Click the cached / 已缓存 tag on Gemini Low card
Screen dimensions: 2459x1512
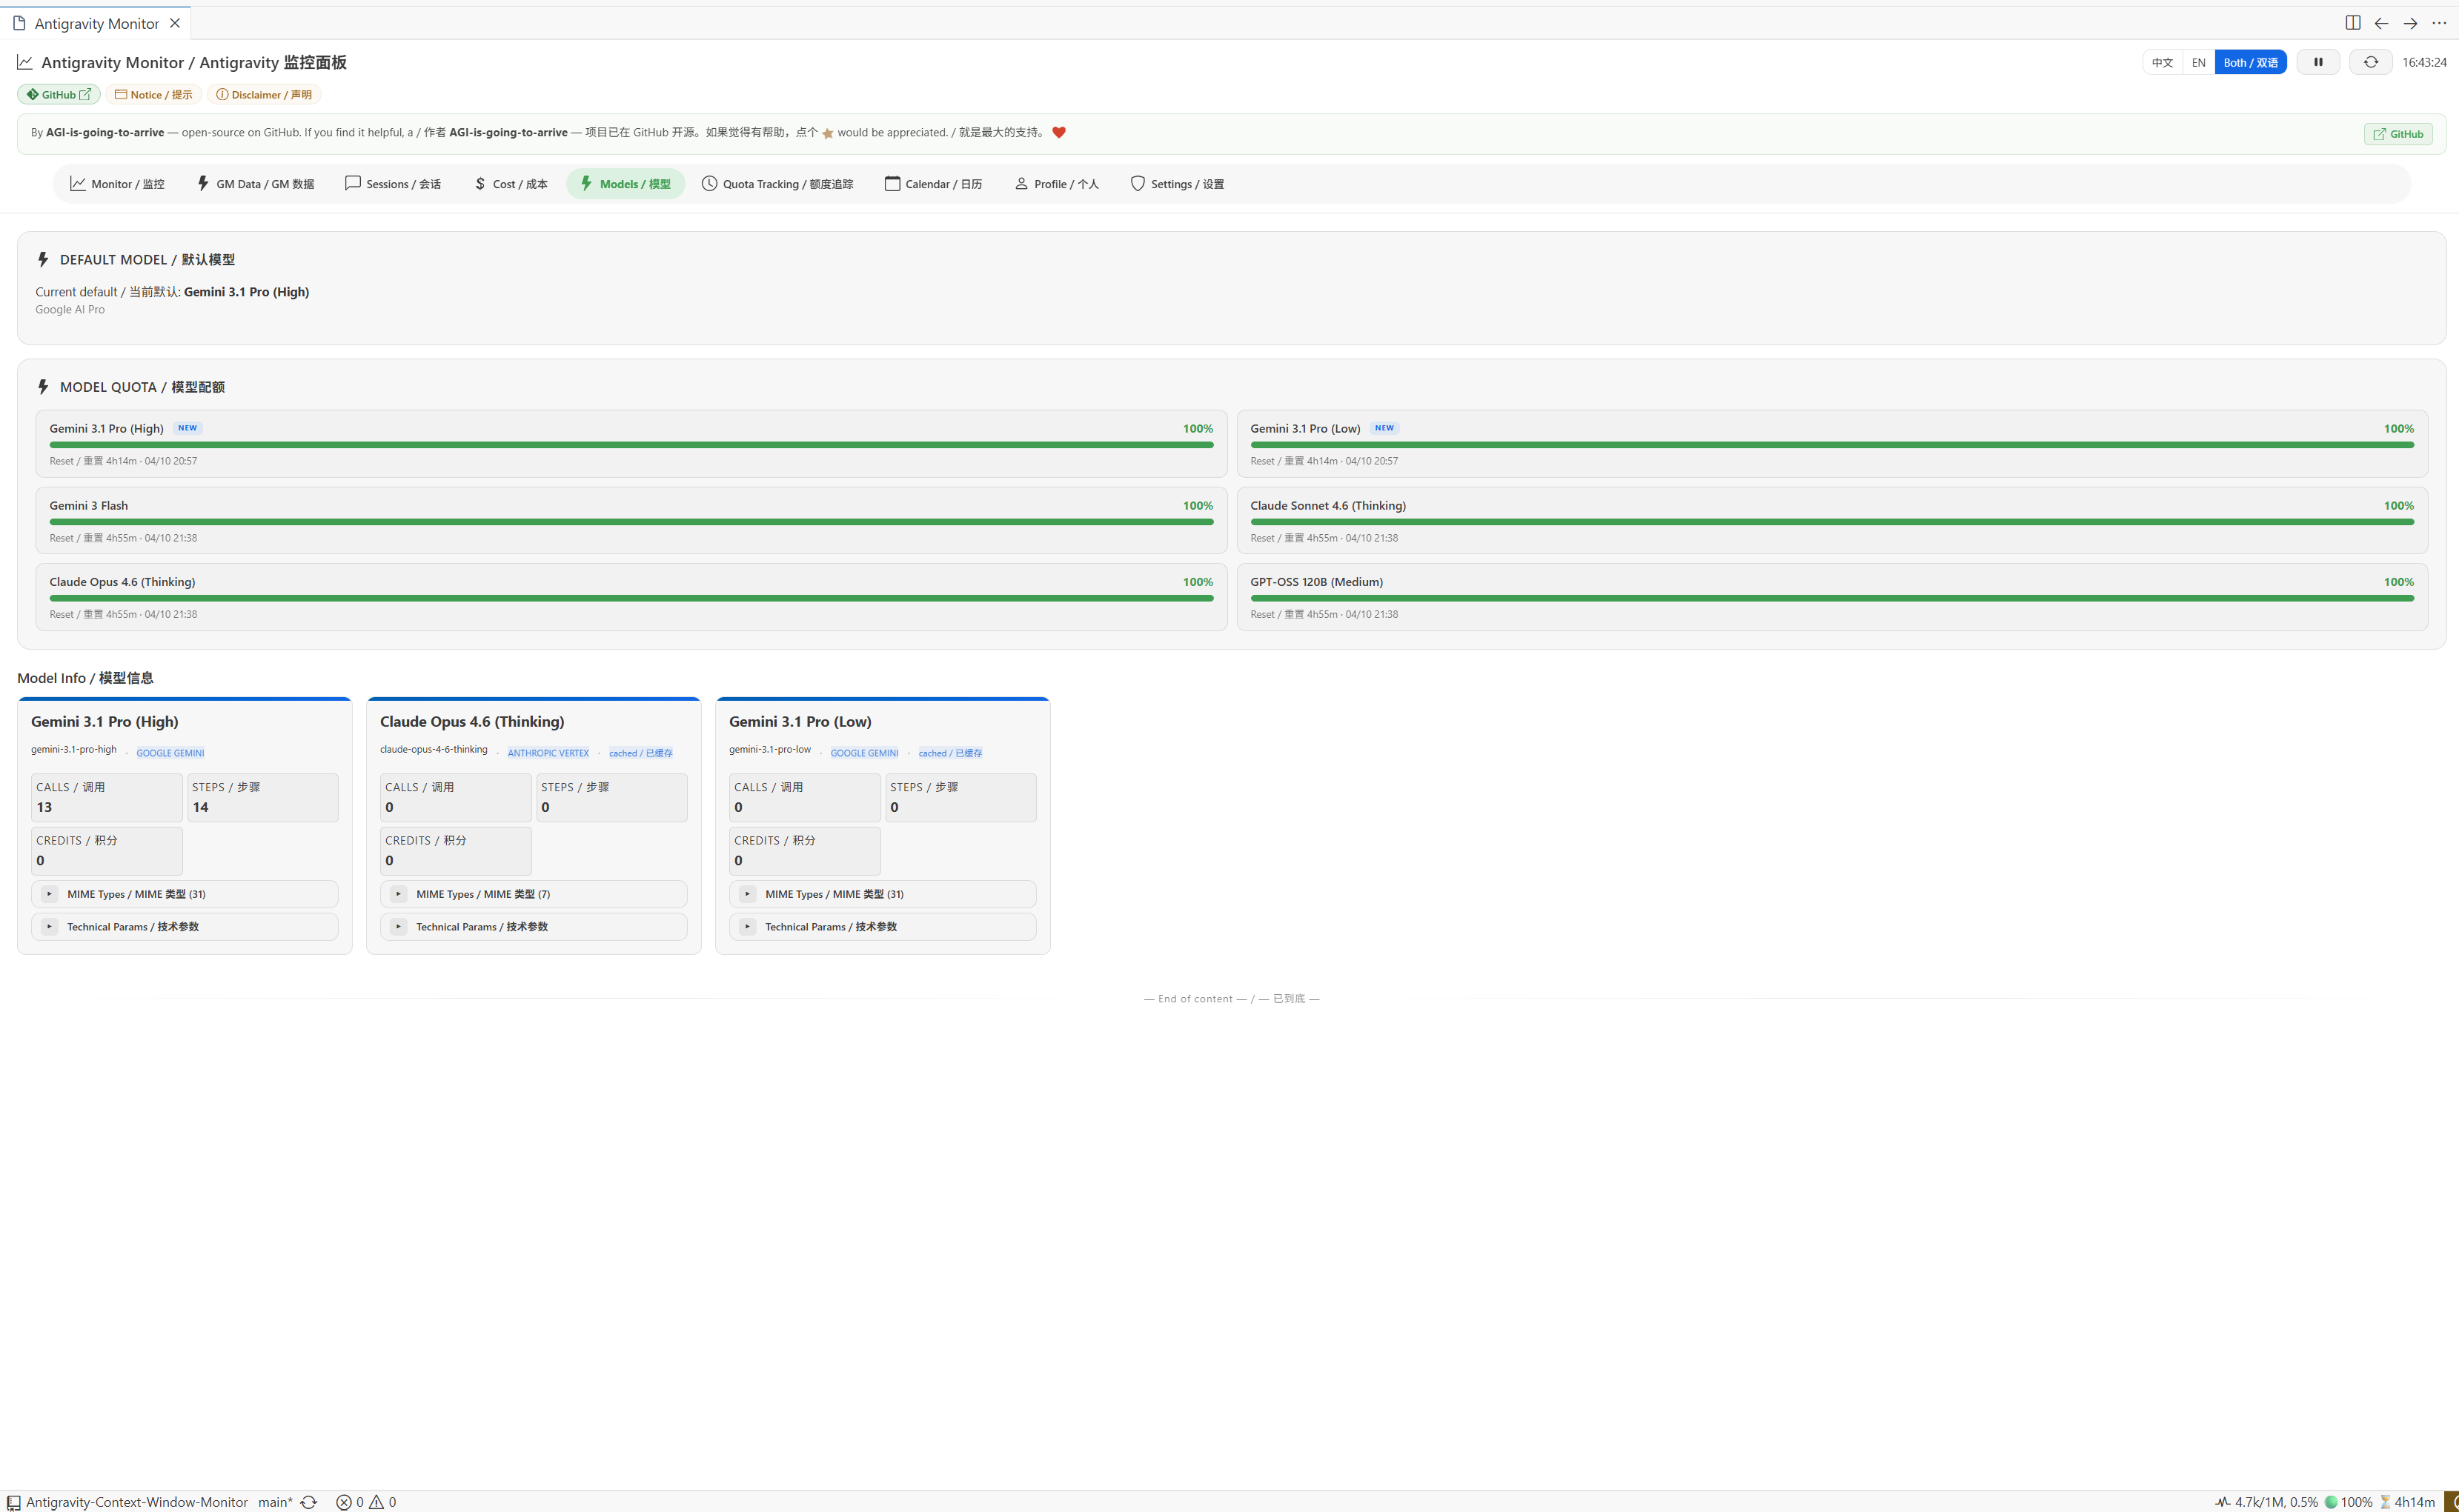click(x=950, y=753)
